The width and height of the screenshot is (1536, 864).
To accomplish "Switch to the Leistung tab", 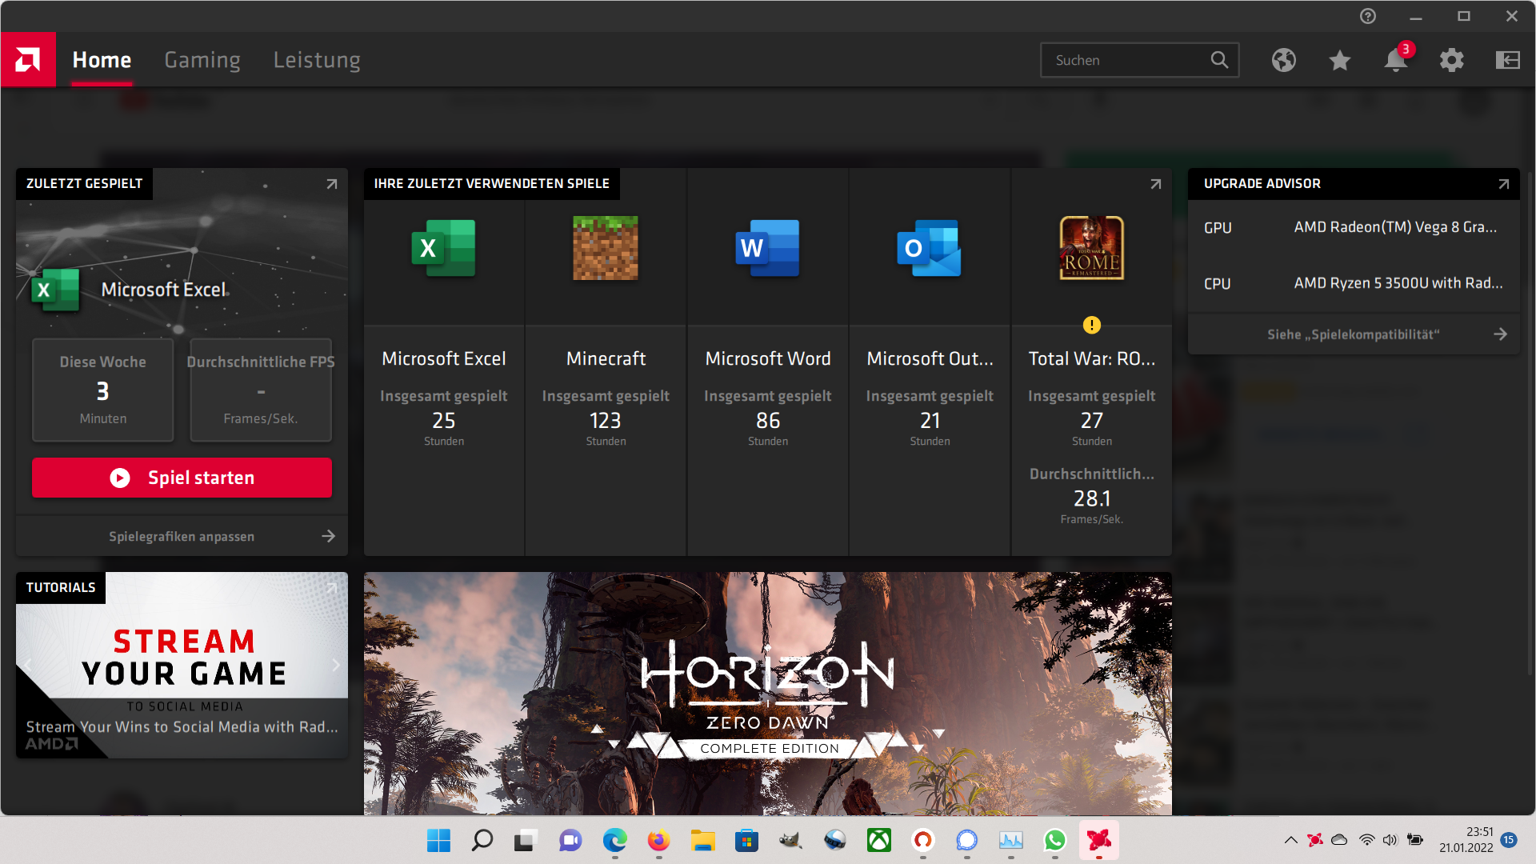I will coord(317,60).
